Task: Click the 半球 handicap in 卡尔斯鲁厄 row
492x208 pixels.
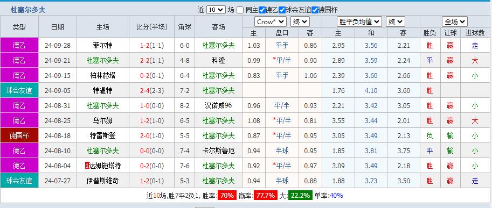Action: pos(282,150)
